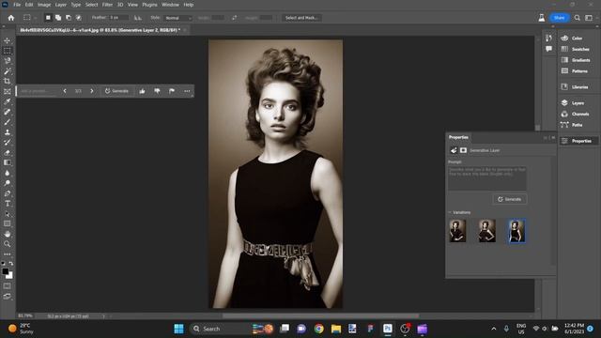Viewport: 601px width, 338px height.
Task: Open the workspace switcher dropdown
Action: 589,18
